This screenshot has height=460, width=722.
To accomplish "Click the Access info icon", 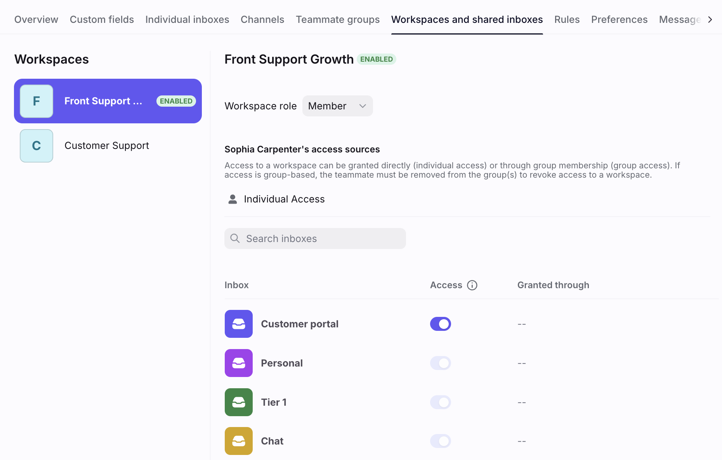I will coord(472,285).
